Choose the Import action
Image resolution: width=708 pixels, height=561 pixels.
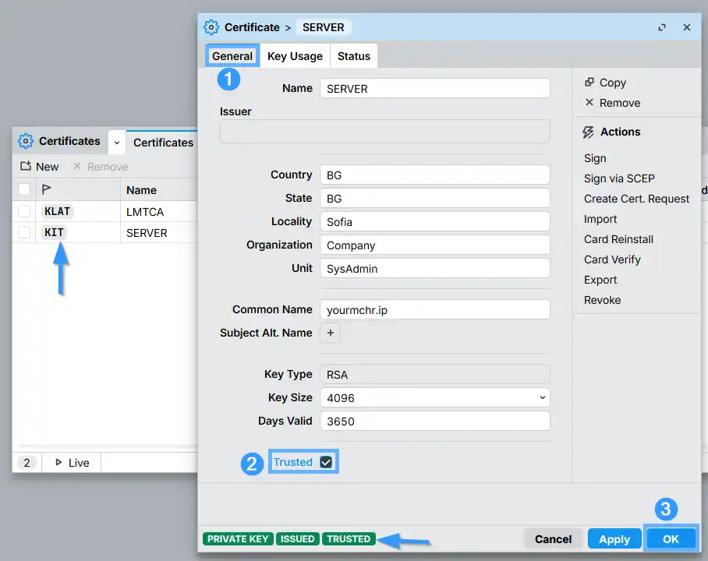tap(600, 220)
